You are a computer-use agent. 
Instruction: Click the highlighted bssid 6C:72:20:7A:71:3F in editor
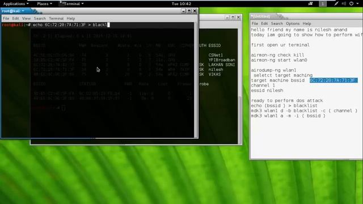(334, 80)
